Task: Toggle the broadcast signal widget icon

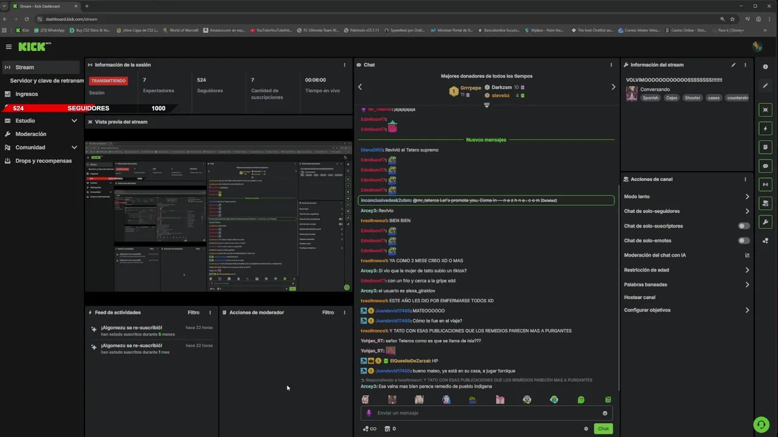Action: point(765,185)
